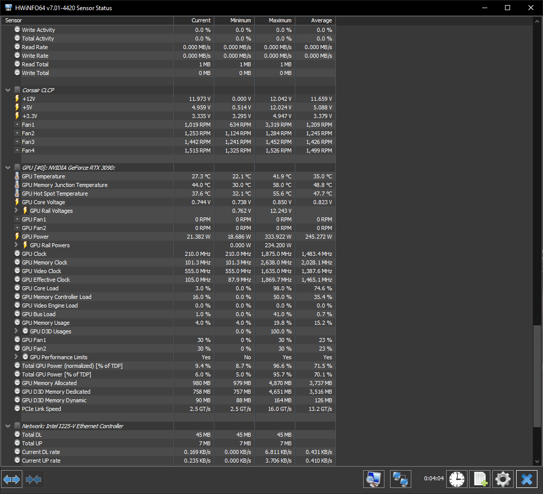Click the Average column header
The width and height of the screenshot is (543, 494).
pyautogui.click(x=315, y=20)
